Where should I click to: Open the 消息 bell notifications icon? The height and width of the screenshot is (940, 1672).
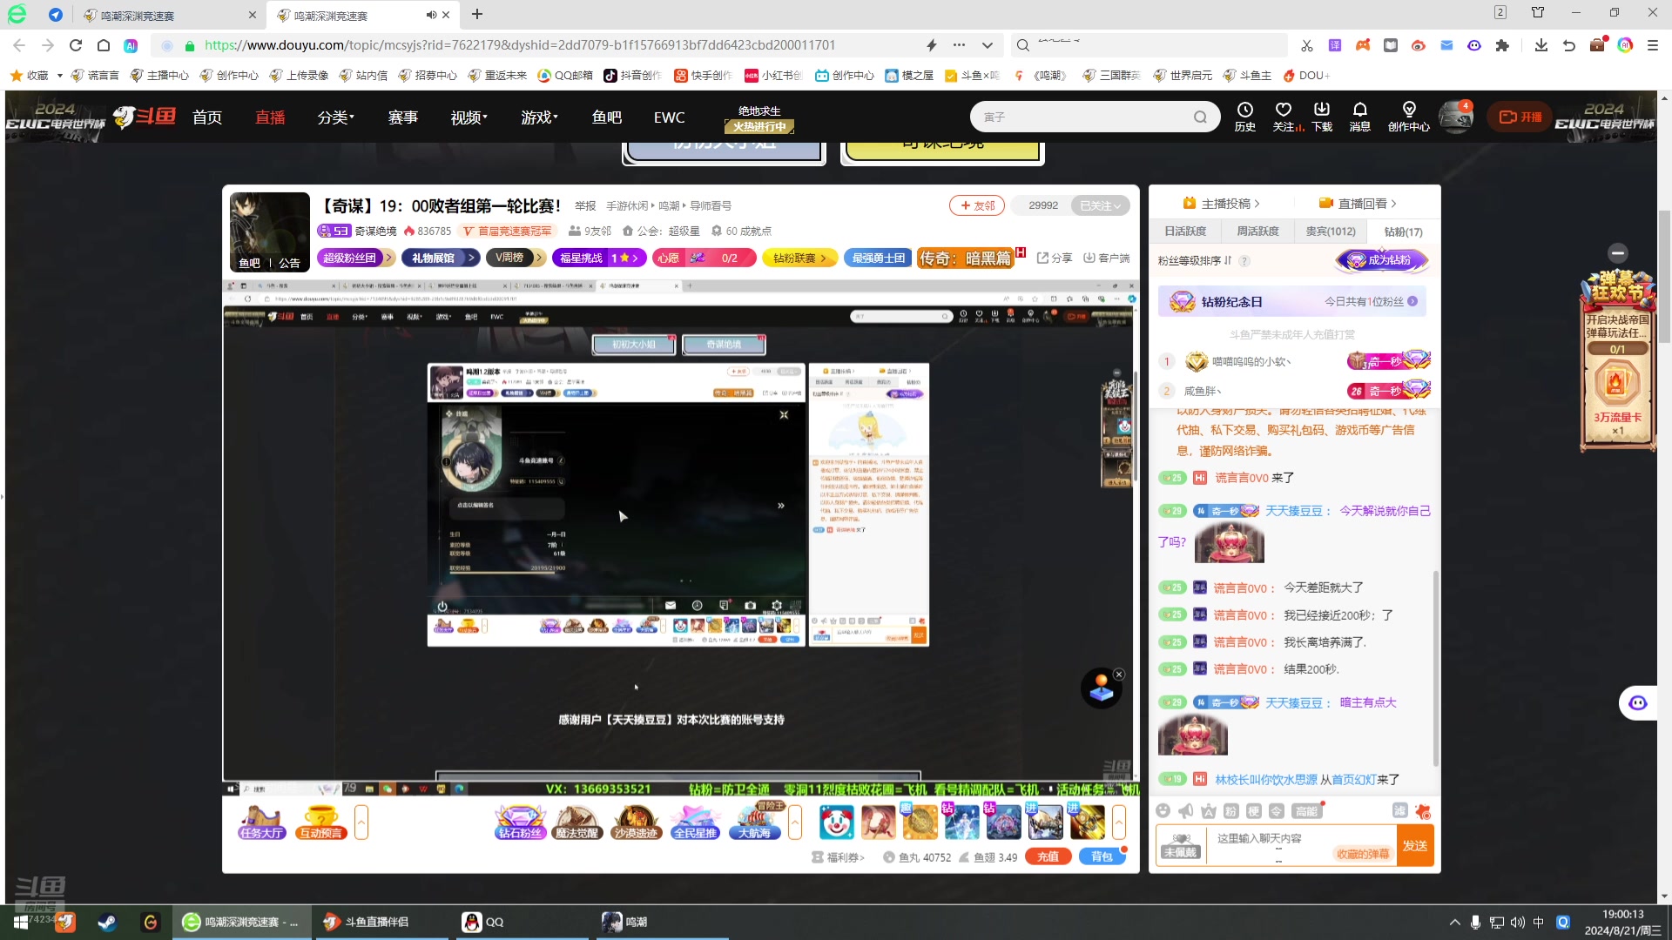point(1359,117)
